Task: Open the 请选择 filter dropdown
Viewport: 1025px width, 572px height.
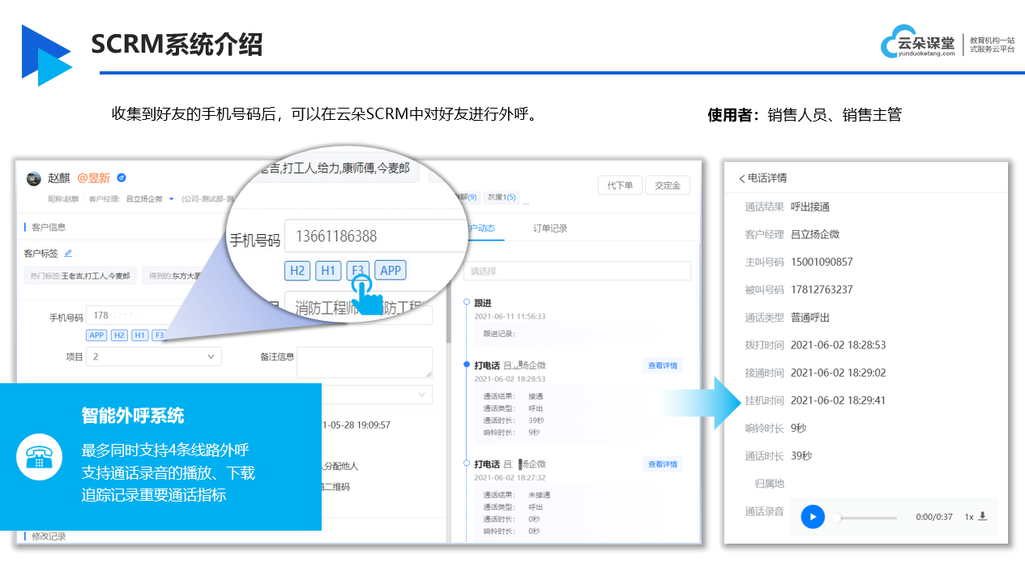Action: pos(577,271)
